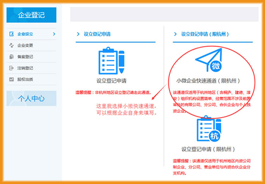Select 备案登记 label in sidebar
The width and height of the screenshot is (265, 184).
[25, 57]
